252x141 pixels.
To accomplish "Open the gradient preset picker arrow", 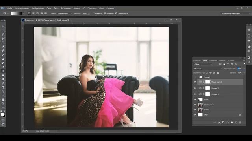I will [x=23, y=13].
